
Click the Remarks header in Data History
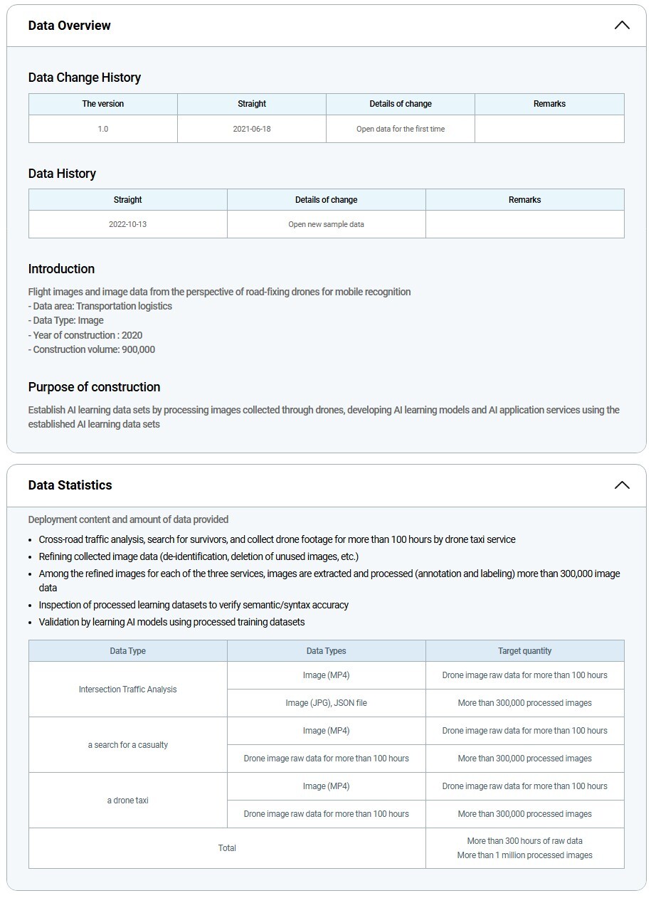tap(524, 200)
